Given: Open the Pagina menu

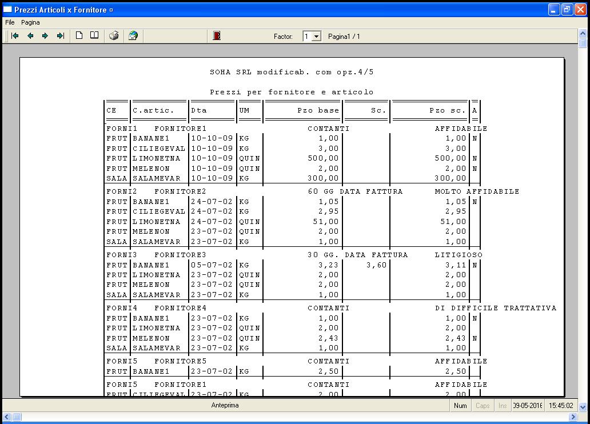Looking at the screenshot, I should coord(30,22).
